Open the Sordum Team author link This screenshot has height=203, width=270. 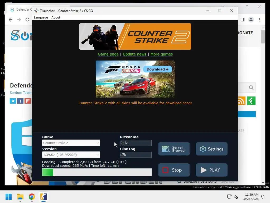(x=21, y=93)
